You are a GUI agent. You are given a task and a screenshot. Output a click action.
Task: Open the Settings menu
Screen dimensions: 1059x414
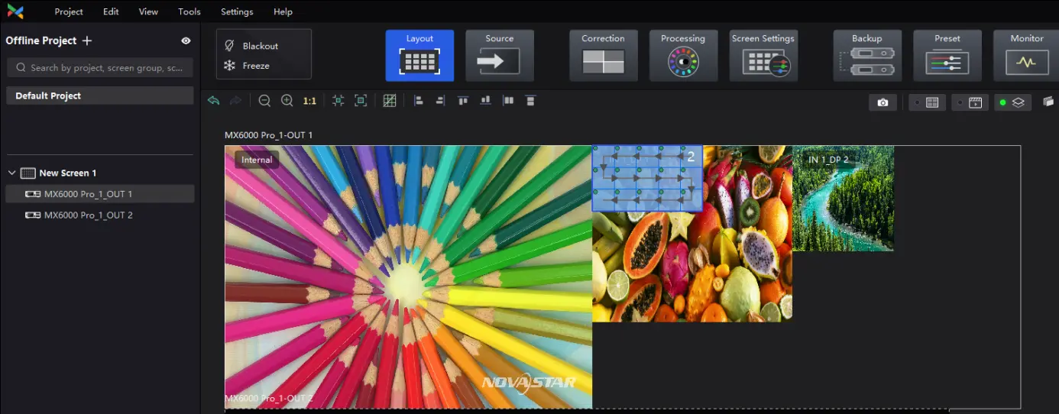click(237, 11)
